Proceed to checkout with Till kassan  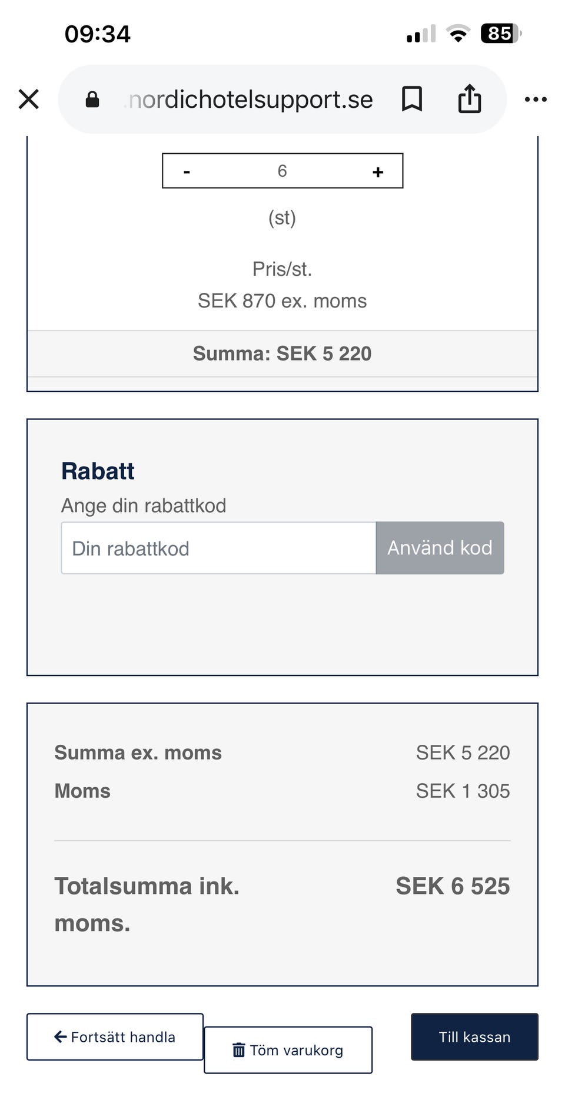point(474,1037)
